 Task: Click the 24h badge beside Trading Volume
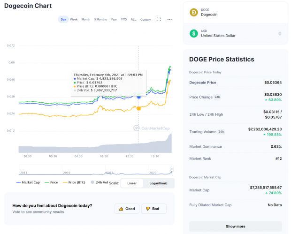(x=221, y=132)
